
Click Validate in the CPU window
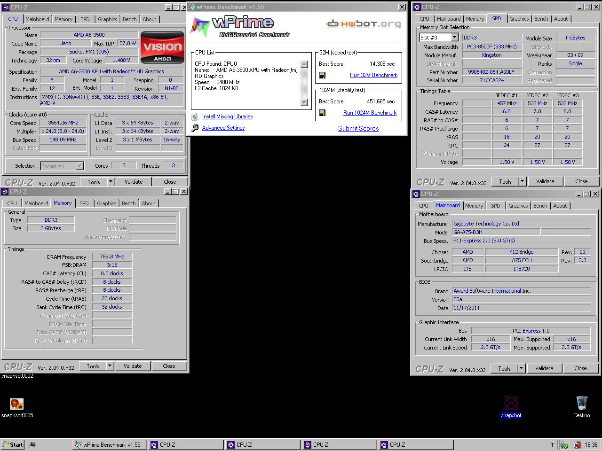pyautogui.click(x=134, y=182)
